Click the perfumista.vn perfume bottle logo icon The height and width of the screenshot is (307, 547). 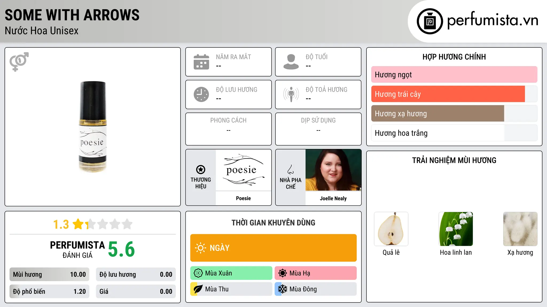pyautogui.click(x=430, y=21)
